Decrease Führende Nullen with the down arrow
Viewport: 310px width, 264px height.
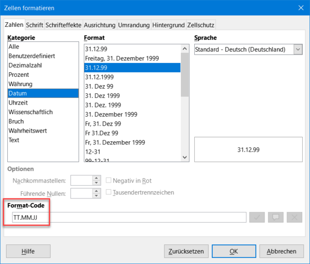pos(96,196)
